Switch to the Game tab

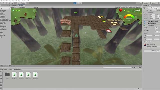[21, 5]
